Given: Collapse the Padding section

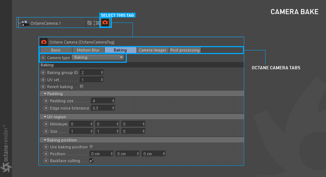Looking at the screenshot, I should point(45,94).
